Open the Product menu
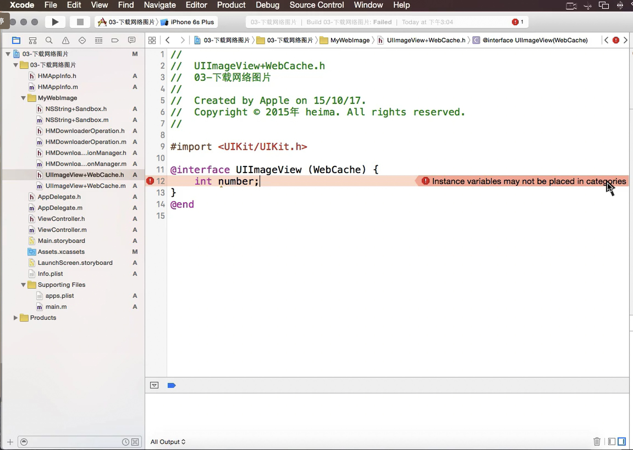Viewport: 633px width, 450px height. click(231, 5)
